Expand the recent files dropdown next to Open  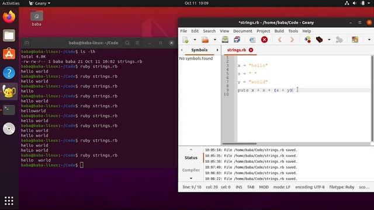coord(214,40)
